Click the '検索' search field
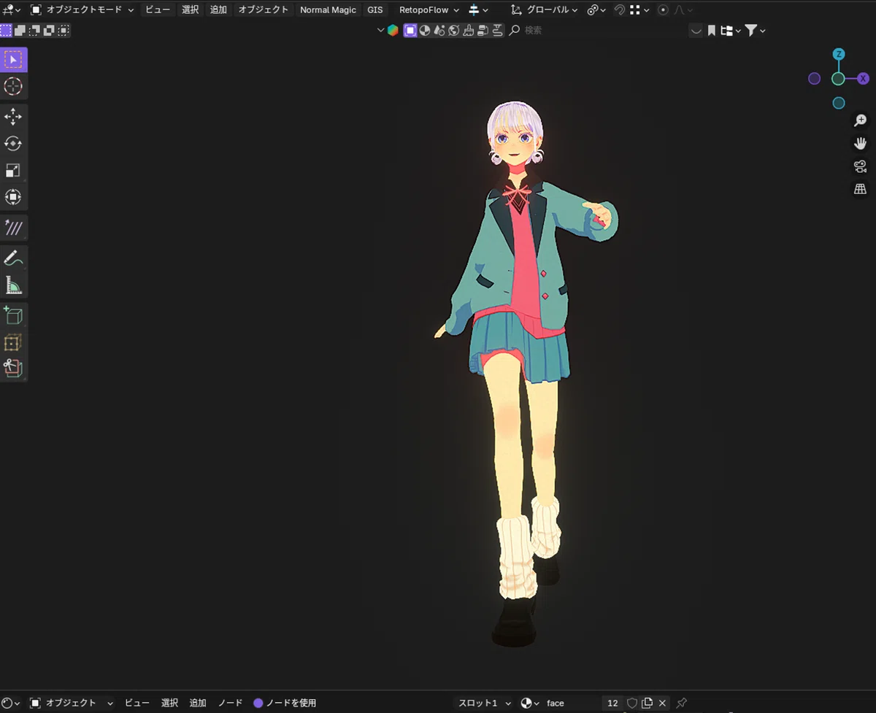Image resolution: width=876 pixels, height=713 pixels. point(596,31)
